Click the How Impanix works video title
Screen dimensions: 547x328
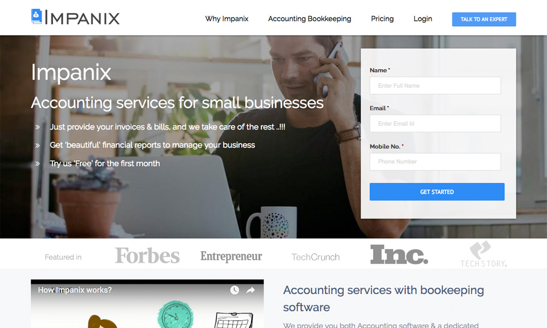pyautogui.click(x=74, y=290)
